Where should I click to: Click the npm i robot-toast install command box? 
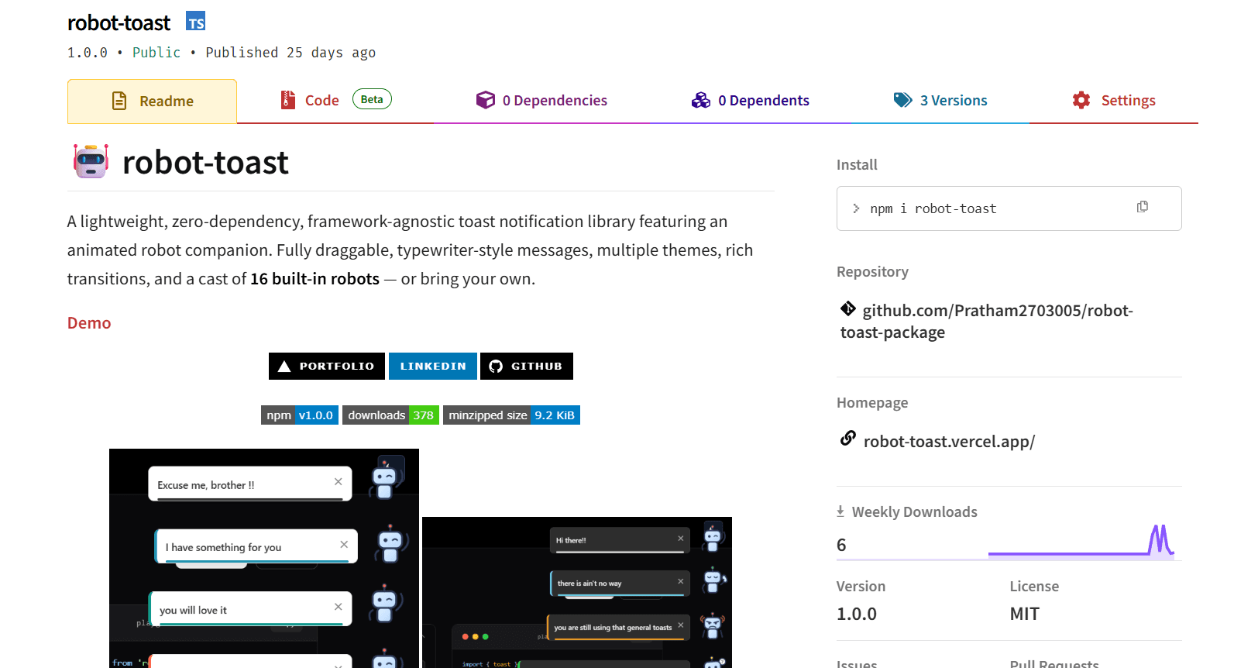(x=1009, y=208)
